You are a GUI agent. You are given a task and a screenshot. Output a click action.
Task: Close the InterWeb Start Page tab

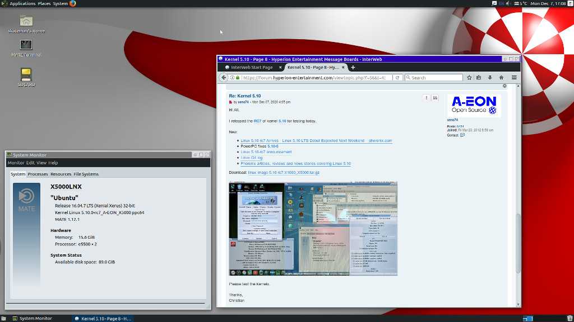pos(280,68)
